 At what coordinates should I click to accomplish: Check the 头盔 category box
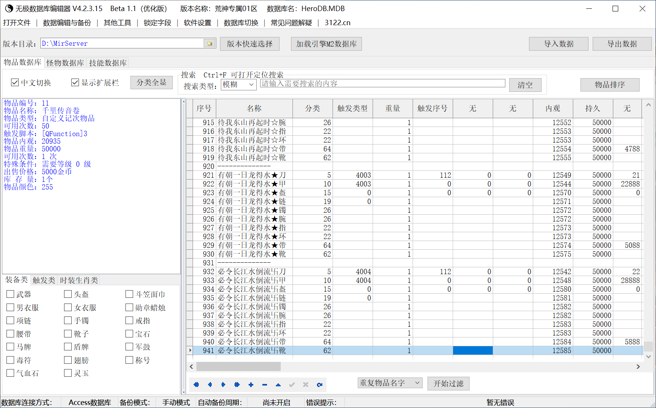68,294
